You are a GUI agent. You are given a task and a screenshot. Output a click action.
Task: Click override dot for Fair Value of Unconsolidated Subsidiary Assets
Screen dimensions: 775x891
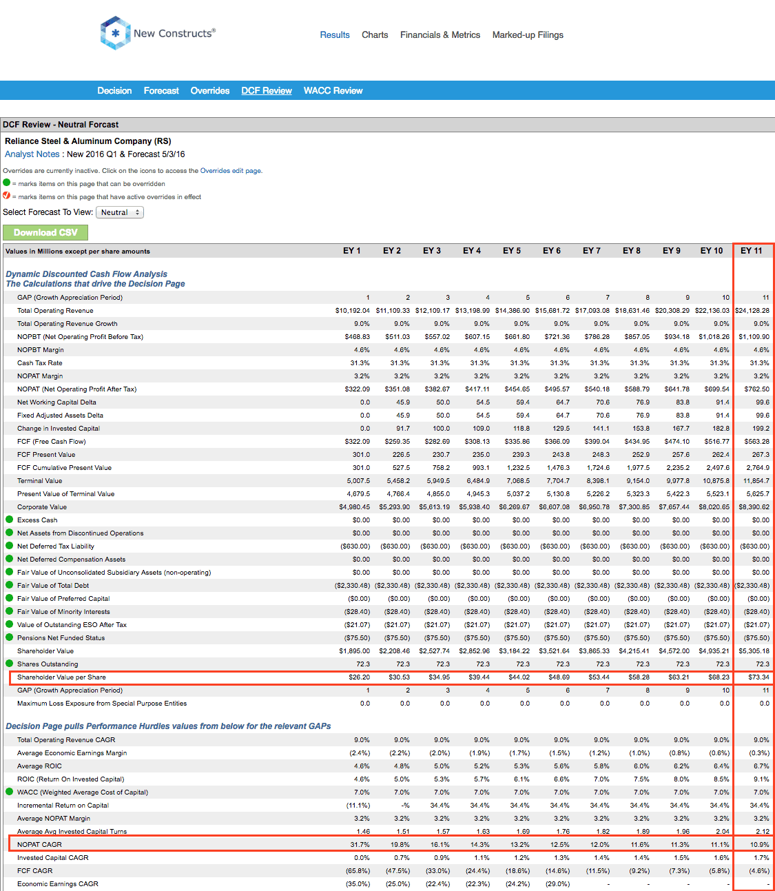point(9,572)
